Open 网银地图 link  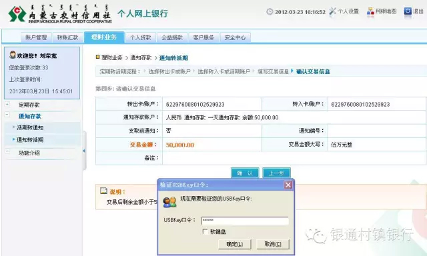click(386, 11)
